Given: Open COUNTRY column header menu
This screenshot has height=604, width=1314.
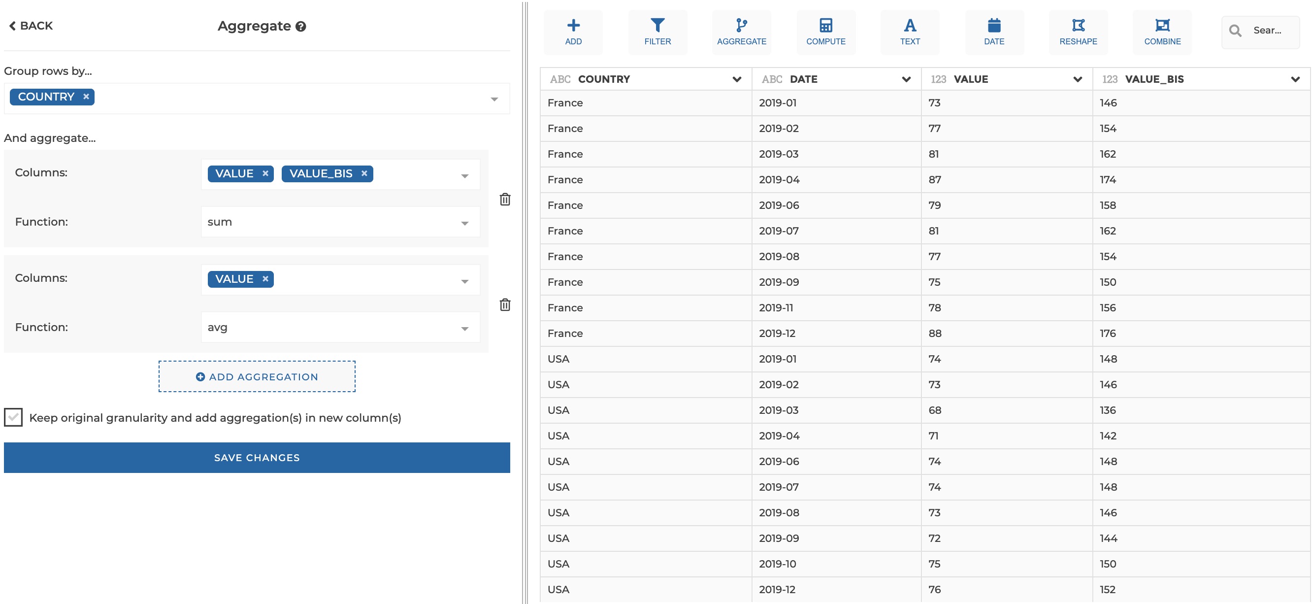Looking at the screenshot, I should (736, 79).
